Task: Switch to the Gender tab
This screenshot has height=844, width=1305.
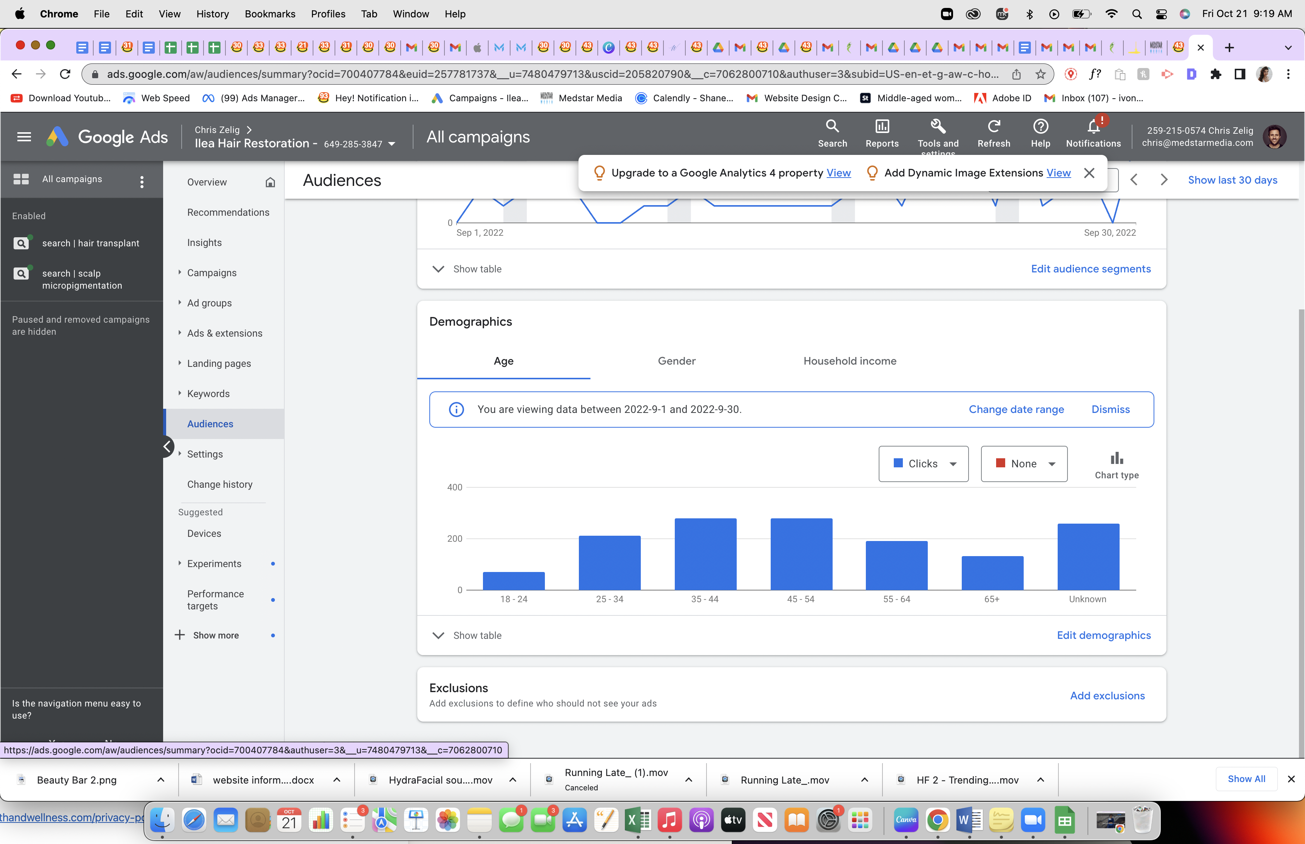Action: 676,361
